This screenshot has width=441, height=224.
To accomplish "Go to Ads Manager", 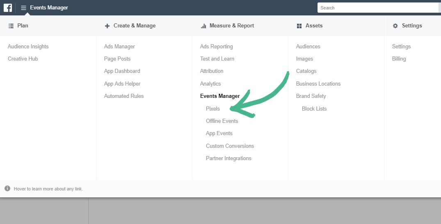I will 119,47.
